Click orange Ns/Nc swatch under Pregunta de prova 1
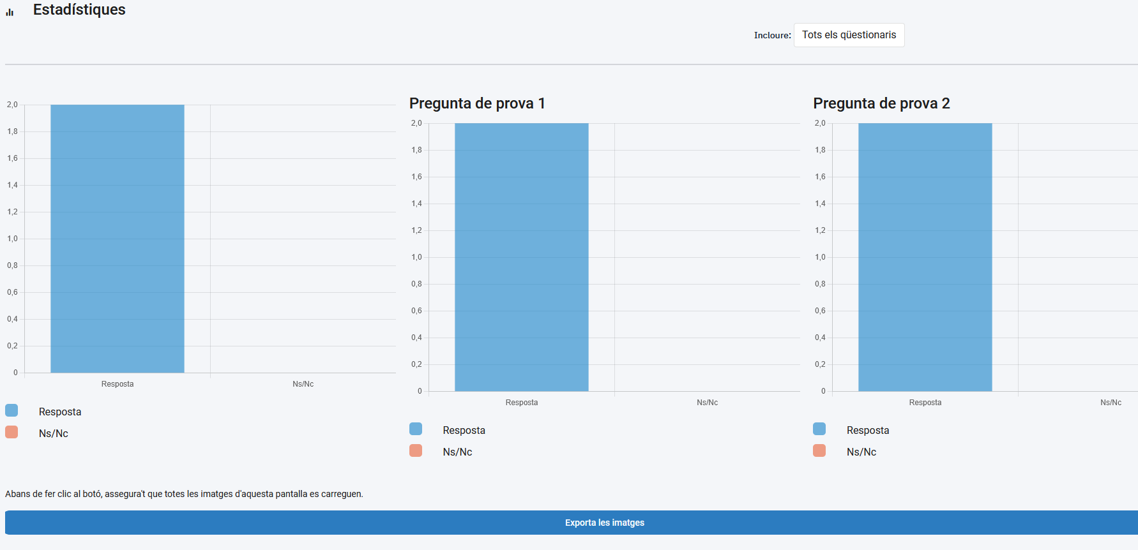Viewport: 1138px width, 550px height. pos(416,450)
